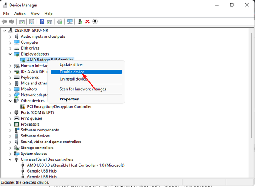The height and width of the screenshot is (187, 255).
Task: Click the Processors chip icon
Action: pos(17,124)
